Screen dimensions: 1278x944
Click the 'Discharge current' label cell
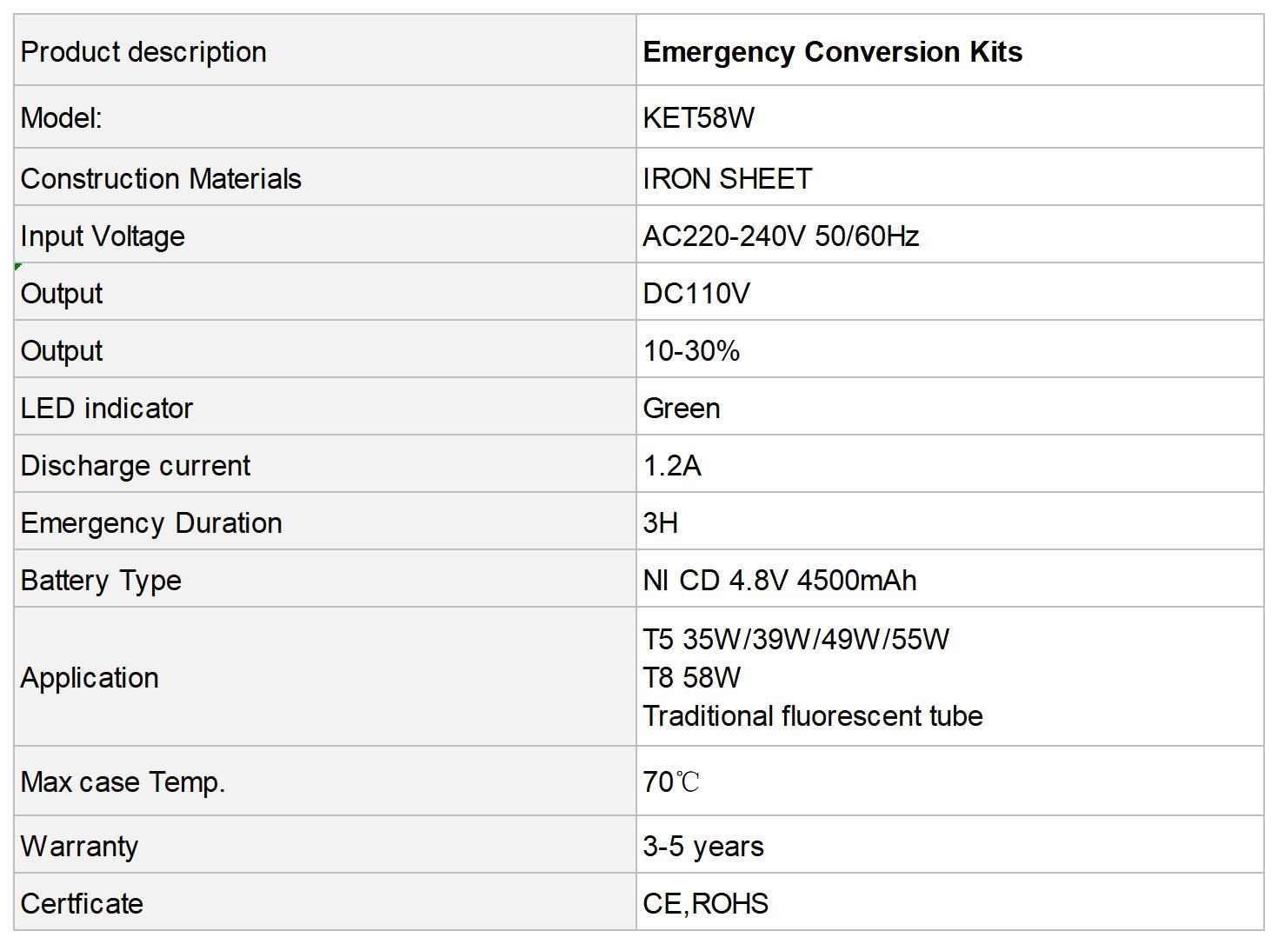[325, 464]
